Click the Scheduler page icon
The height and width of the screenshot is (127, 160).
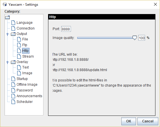[x=13, y=102]
